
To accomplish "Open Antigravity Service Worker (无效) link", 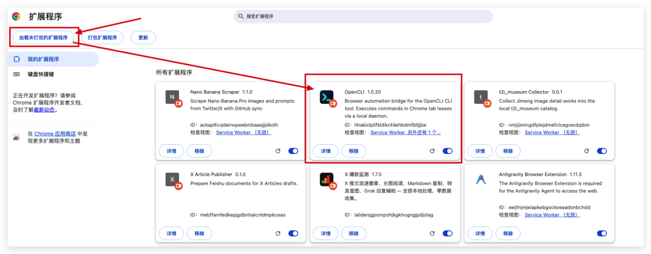I will pyautogui.click(x=552, y=215).
